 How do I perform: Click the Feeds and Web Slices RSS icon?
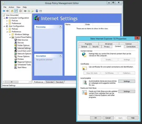(x=84, y=93)
